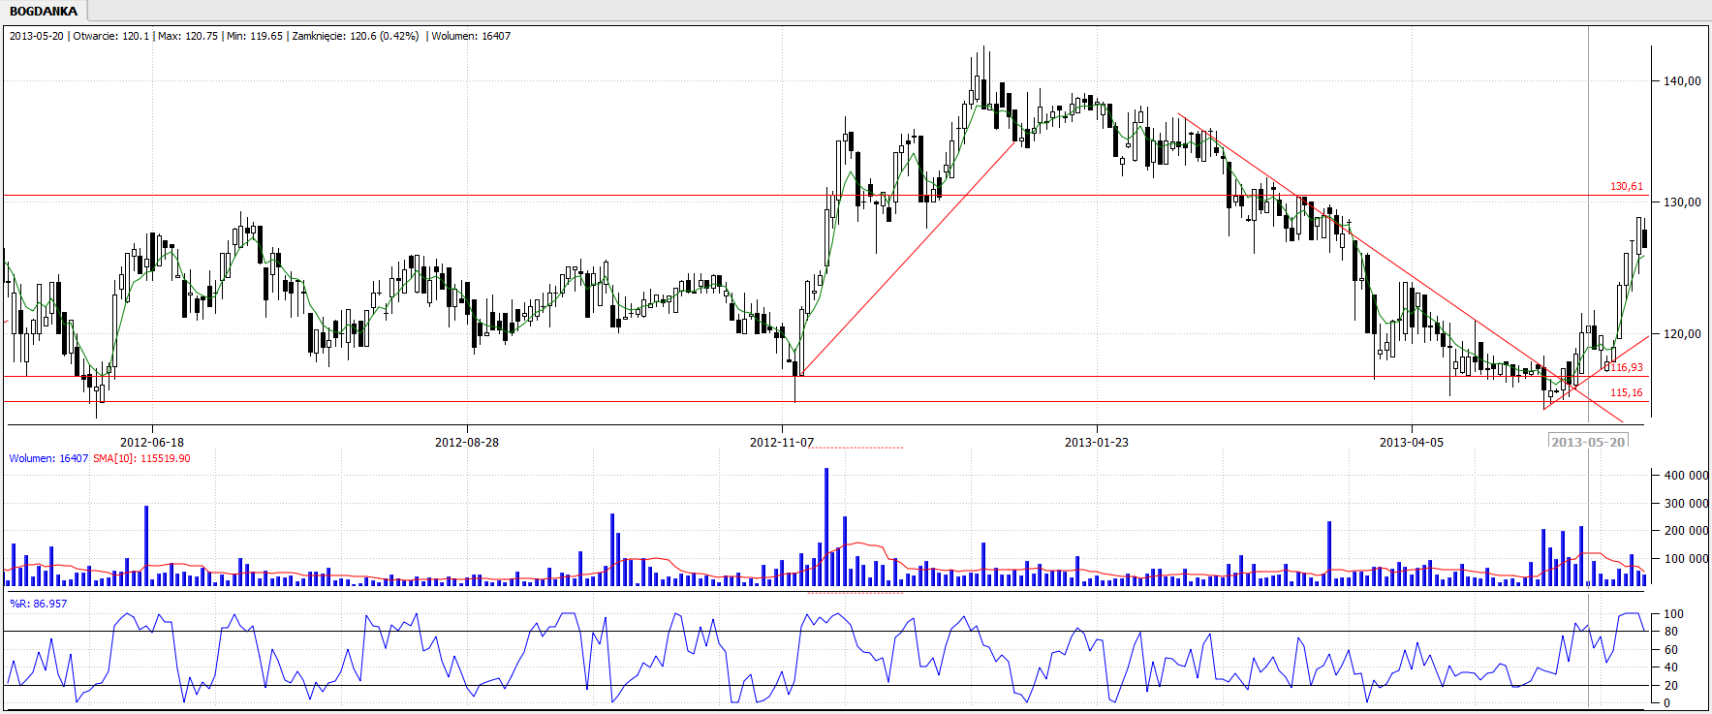The height and width of the screenshot is (714, 1712).
Task: Select the 116,93 support line label
Action: click(x=1627, y=367)
